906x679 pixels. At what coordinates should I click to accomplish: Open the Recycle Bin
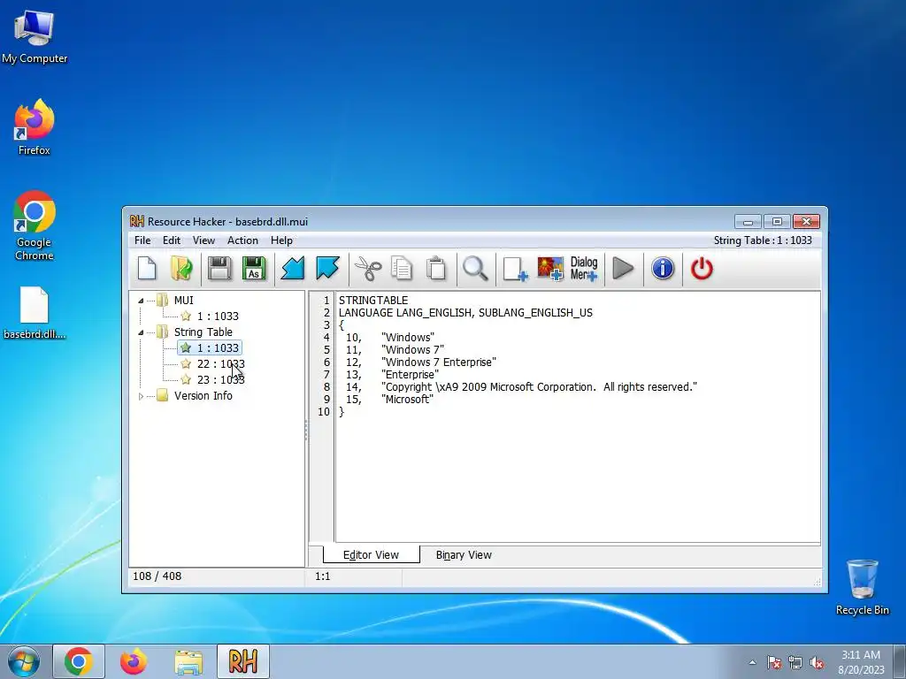[862, 587]
